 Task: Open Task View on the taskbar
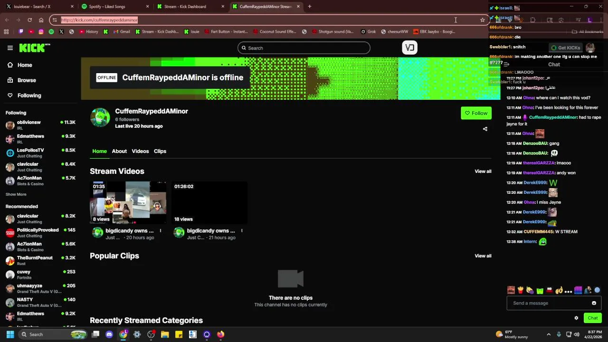tap(95, 334)
